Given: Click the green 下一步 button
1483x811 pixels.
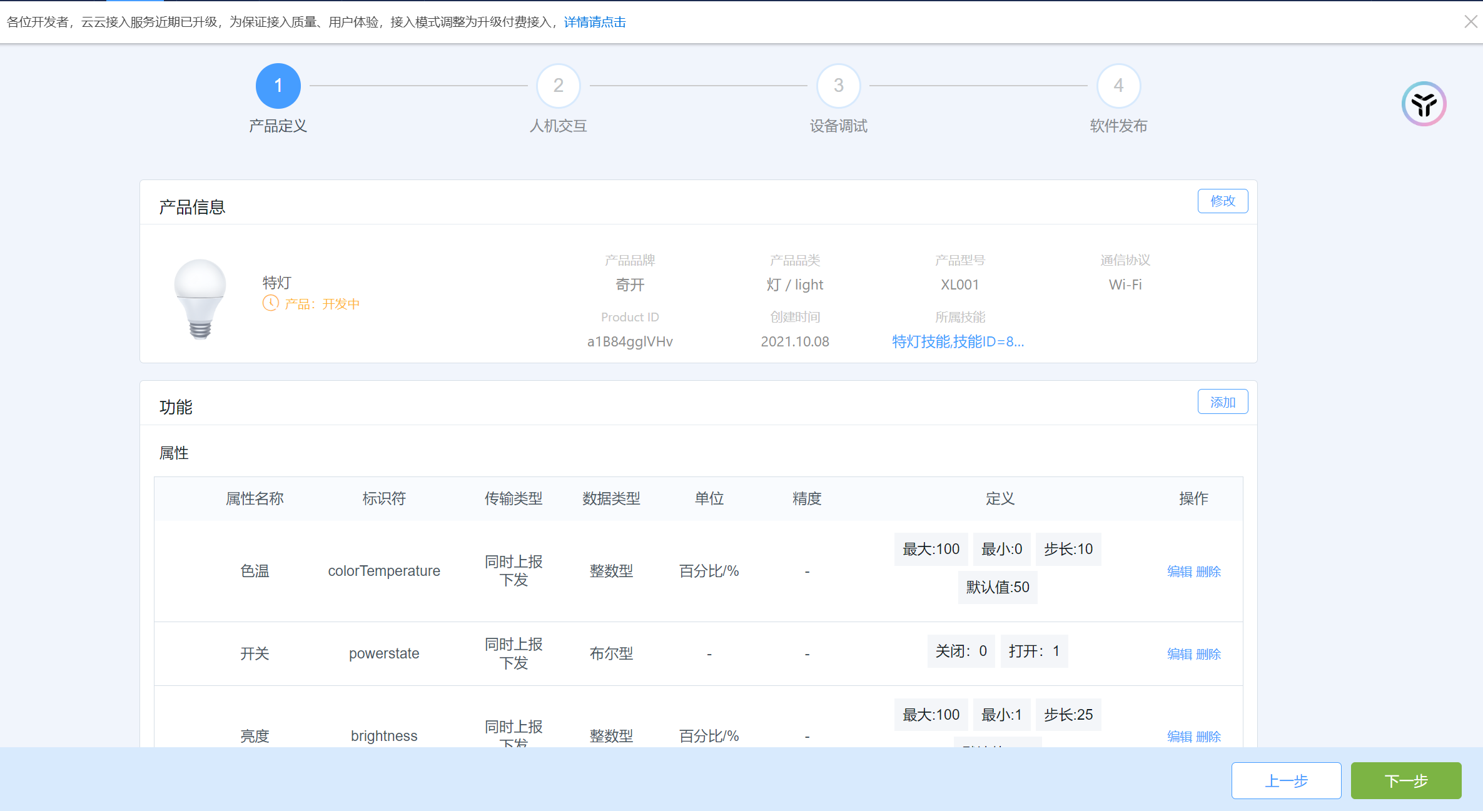Looking at the screenshot, I should point(1406,780).
